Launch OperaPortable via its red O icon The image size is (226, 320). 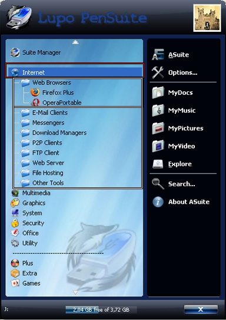click(35, 103)
